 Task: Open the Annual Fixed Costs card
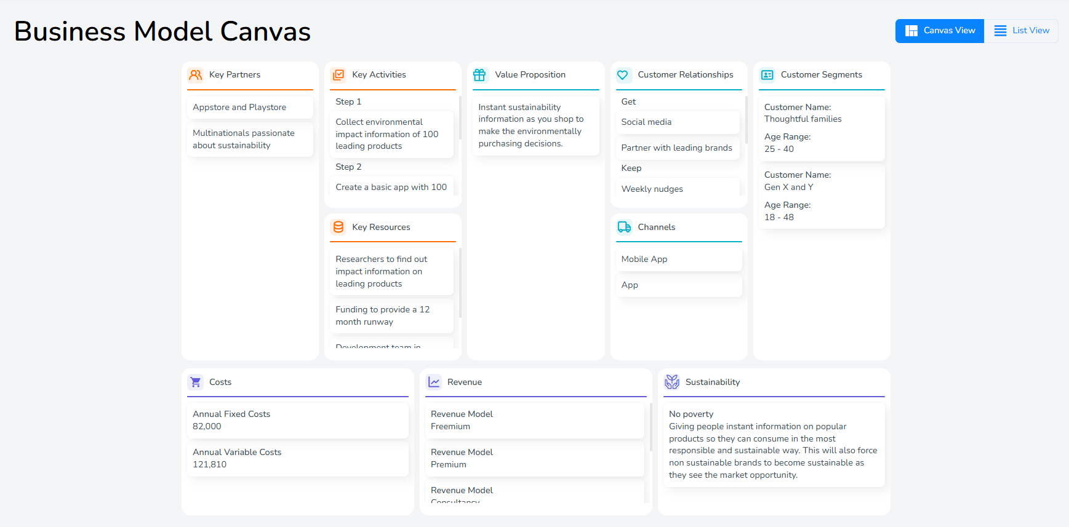point(297,421)
